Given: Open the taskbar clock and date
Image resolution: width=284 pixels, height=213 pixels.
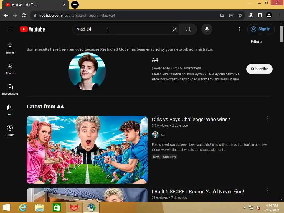Looking at the screenshot, I should pos(272,208).
